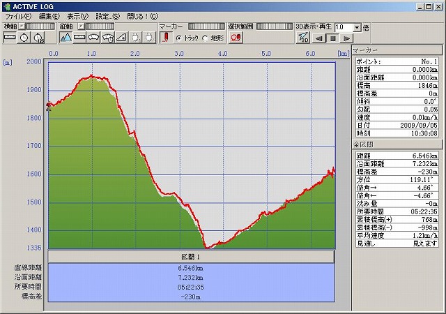This screenshot has width=446, height=314.
Task: Click the 日付 value 2009/09/05
Action: click(x=419, y=126)
